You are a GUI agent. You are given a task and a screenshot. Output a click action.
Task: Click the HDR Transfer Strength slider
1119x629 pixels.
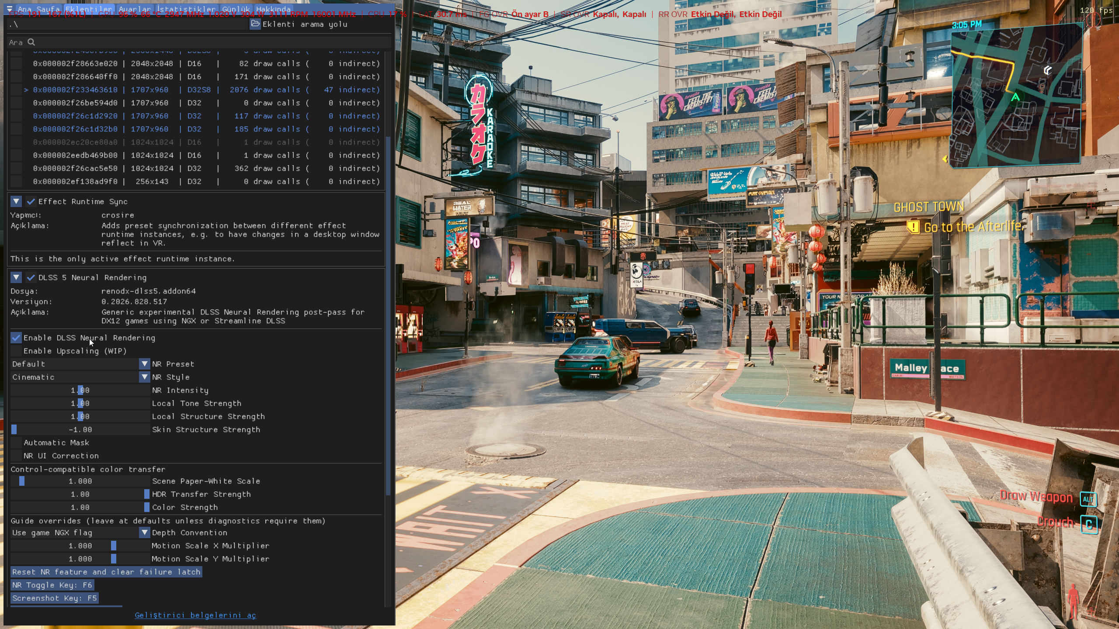(80, 494)
